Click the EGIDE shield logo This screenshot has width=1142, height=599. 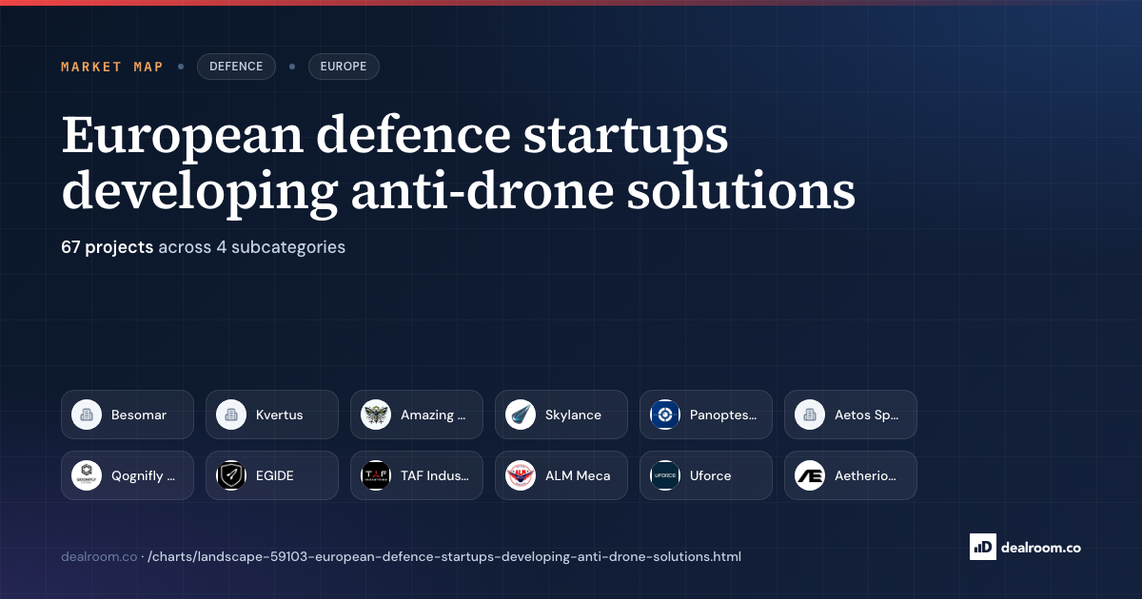click(x=231, y=475)
